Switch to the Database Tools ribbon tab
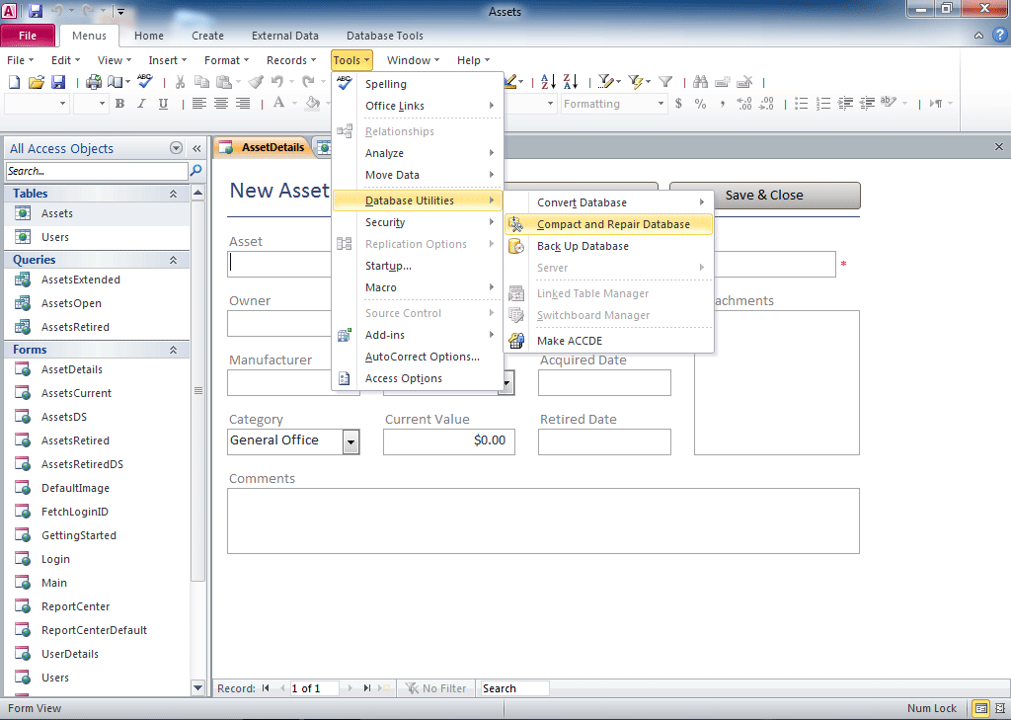 (385, 37)
